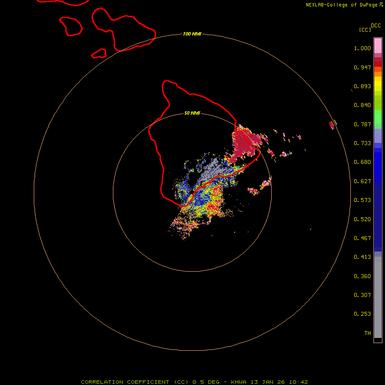Click the DCC label above the color bar

[376, 26]
